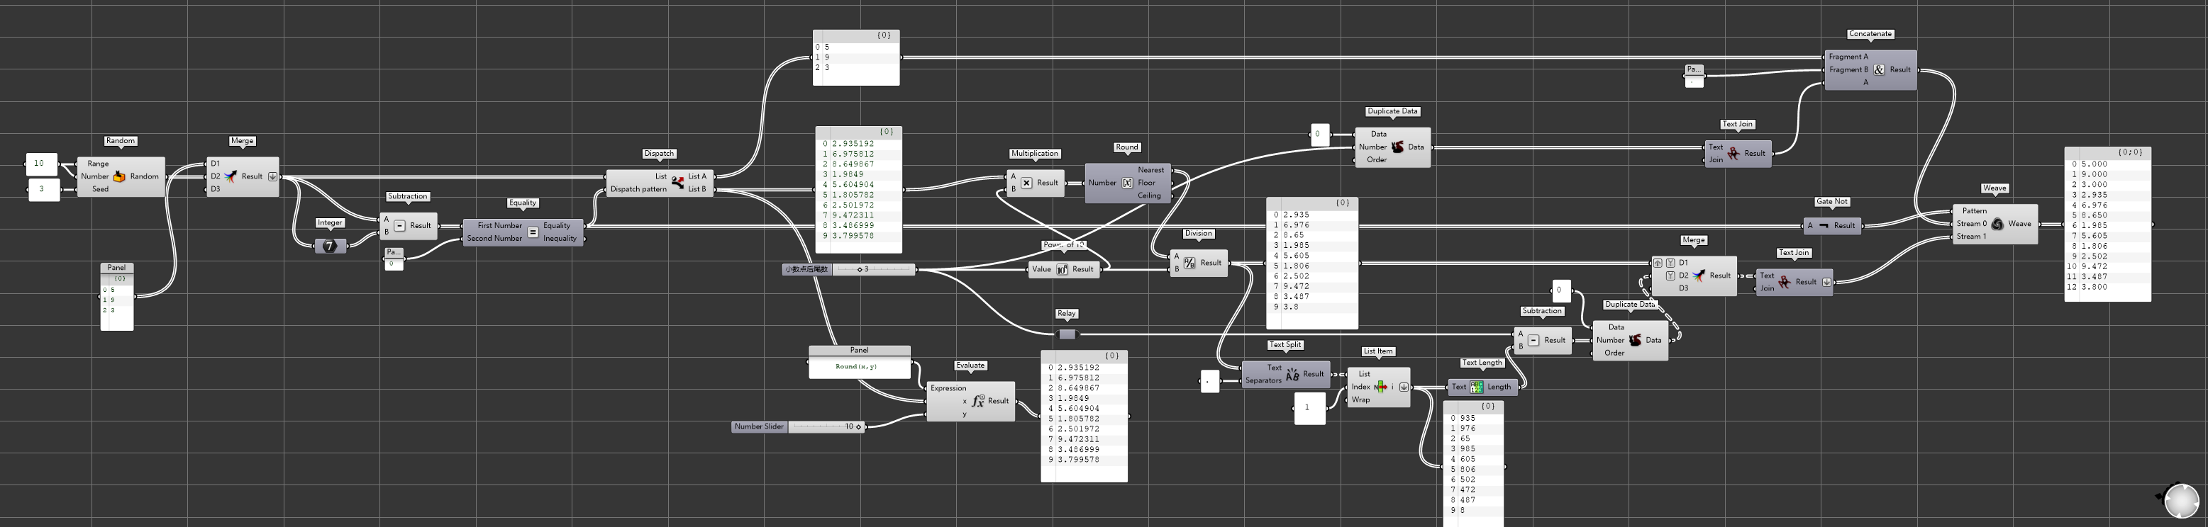Select the Relay node on the wire

(1067, 334)
